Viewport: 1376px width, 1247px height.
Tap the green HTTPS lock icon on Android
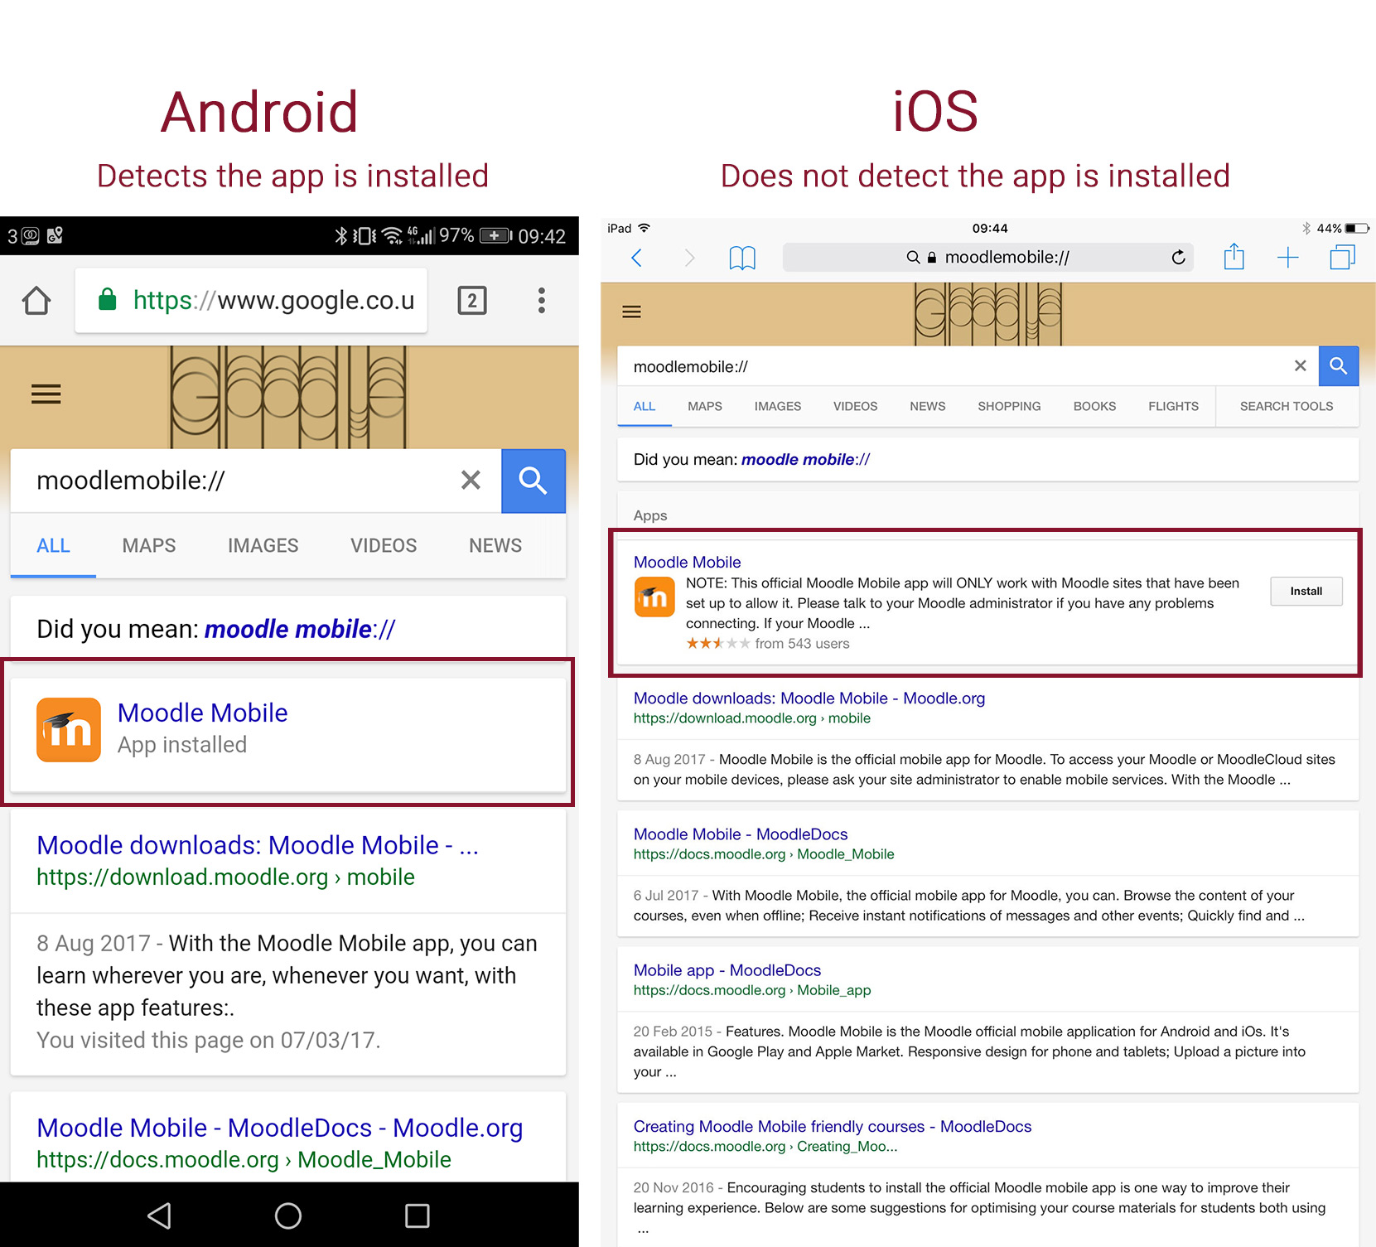pos(108,299)
